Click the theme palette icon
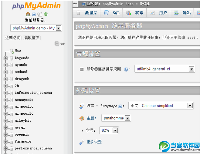 tap(82, 118)
